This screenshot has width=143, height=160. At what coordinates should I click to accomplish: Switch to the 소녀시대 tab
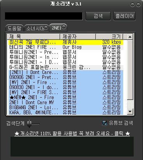pyautogui.click(x=35, y=28)
